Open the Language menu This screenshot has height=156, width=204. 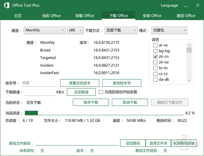169,6
